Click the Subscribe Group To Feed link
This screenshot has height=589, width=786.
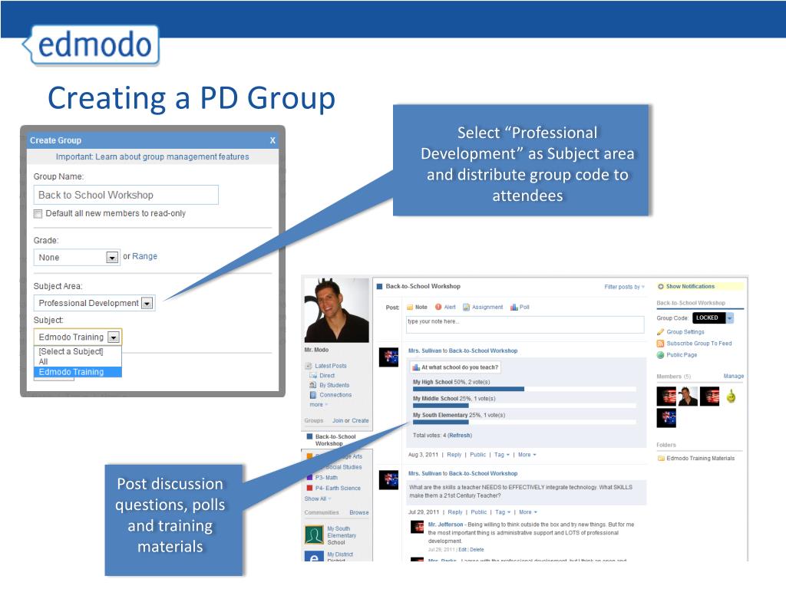coord(699,344)
